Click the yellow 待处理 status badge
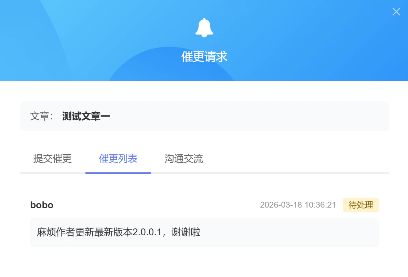This screenshot has height=277, width=408. 361,205
